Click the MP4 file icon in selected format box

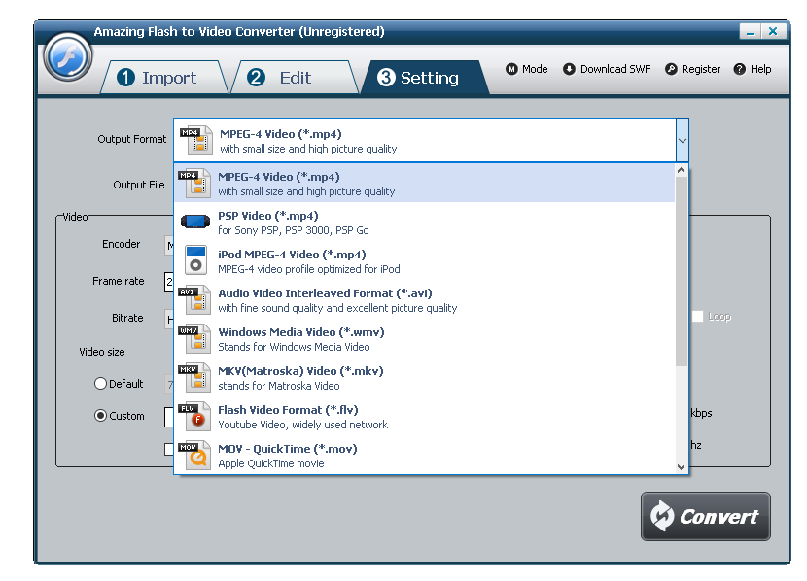coord(196,140)
